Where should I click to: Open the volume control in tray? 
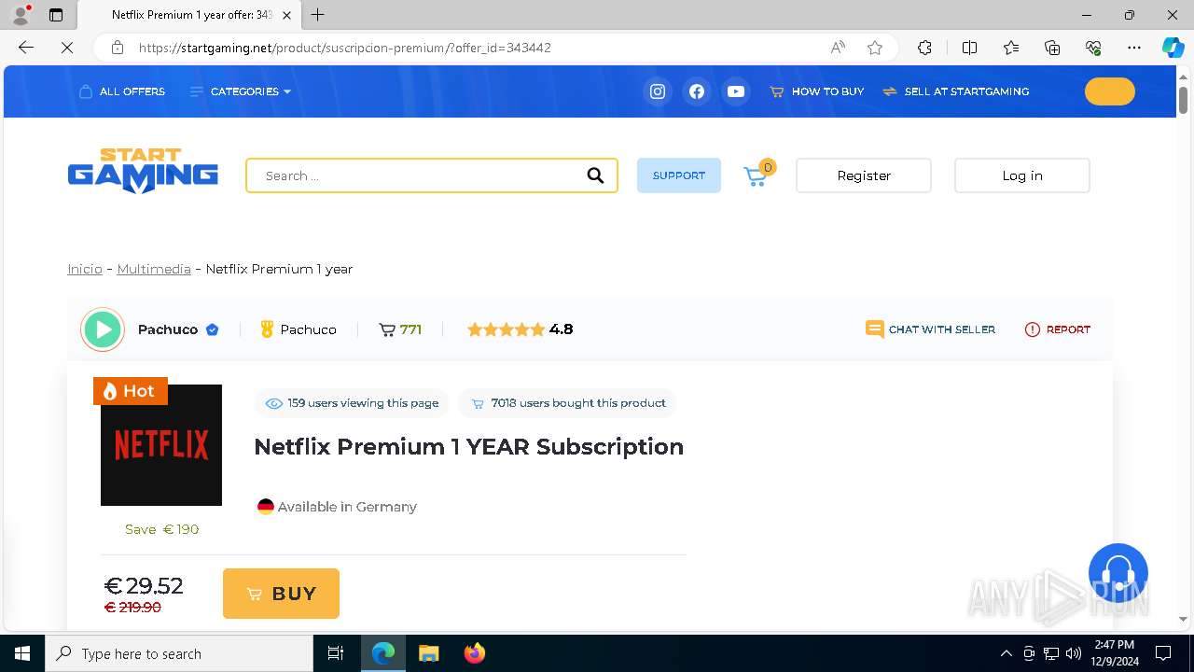coord(1074,653)
